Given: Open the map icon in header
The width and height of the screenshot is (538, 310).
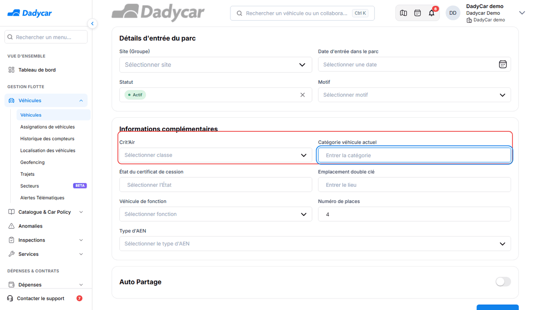Looking at the screenshot, I should pyautogui.click(x=403, y=13).
